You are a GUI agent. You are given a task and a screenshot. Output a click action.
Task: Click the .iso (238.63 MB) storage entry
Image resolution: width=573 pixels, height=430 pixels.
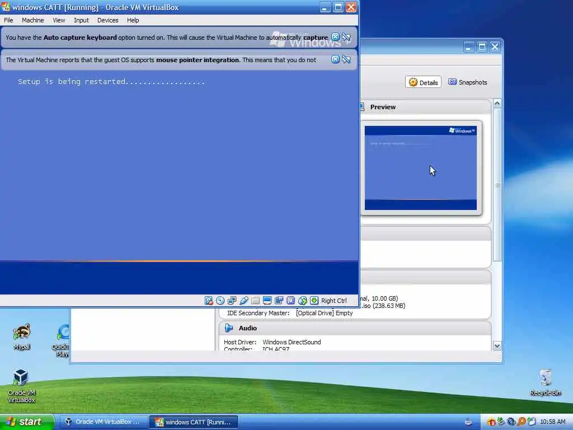(383, 306)
